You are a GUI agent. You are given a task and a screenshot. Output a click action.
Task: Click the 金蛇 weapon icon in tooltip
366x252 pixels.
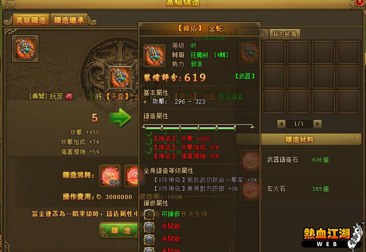pyautogui.click(x=155, y=55)
